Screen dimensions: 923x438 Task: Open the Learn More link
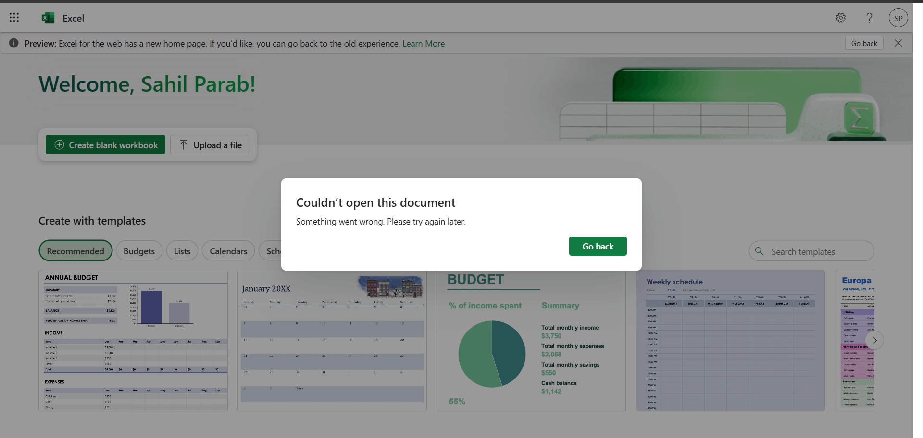(424, 44)
